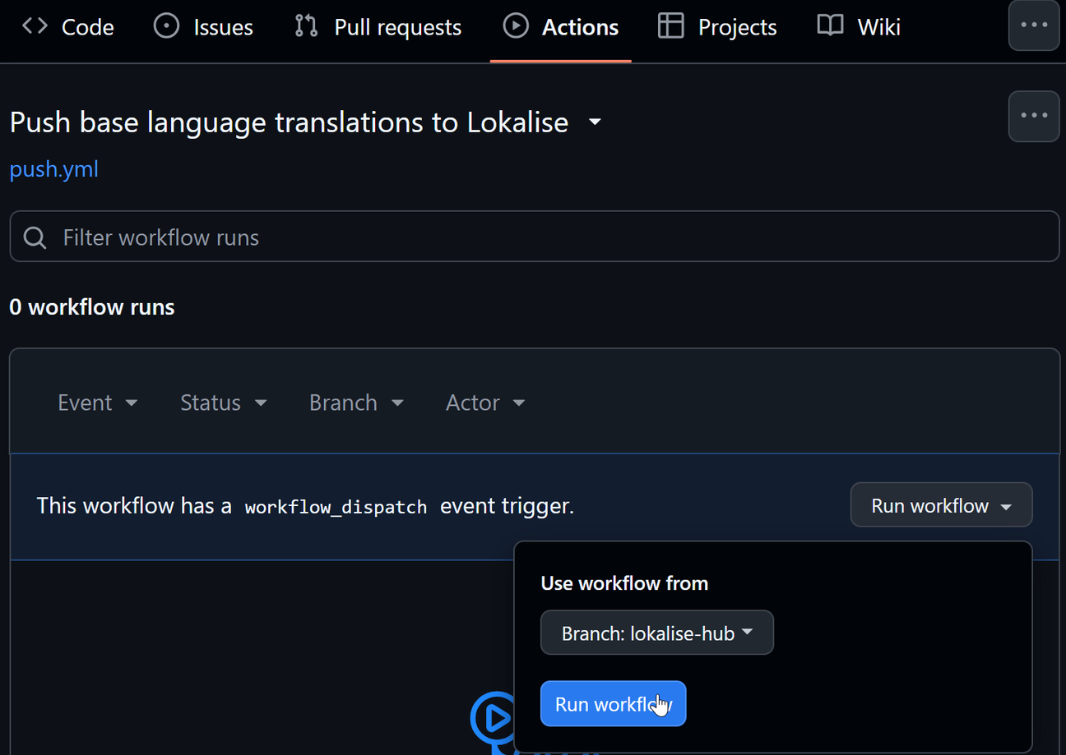Expand the workflow name dropdown arrow
The height and width of the screenshot is (755, 1066).
[x=595, y=121]
